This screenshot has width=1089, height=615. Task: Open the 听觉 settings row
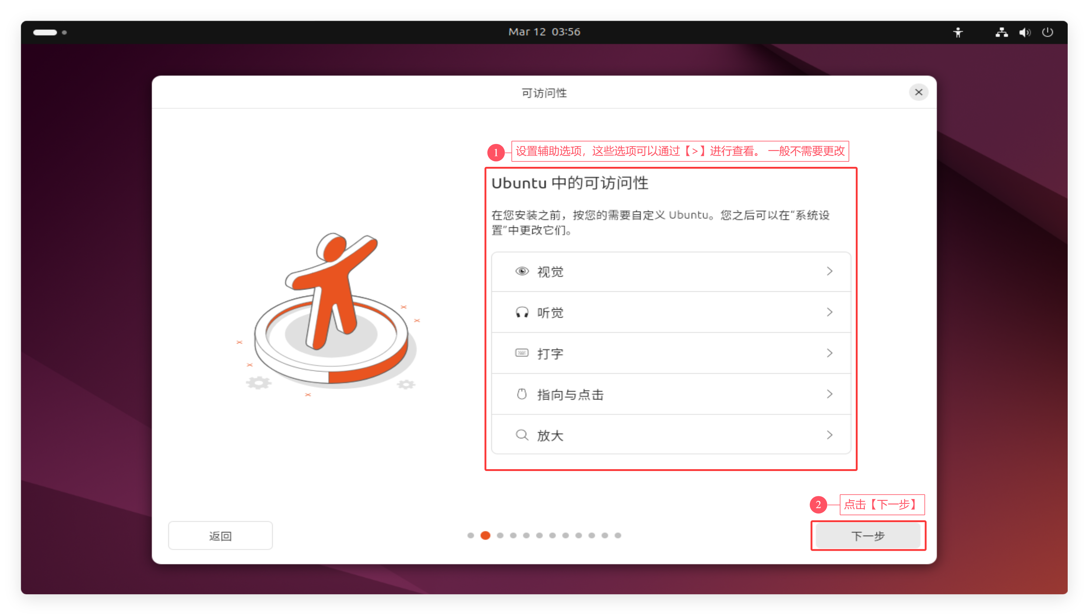tap(671, 312)
